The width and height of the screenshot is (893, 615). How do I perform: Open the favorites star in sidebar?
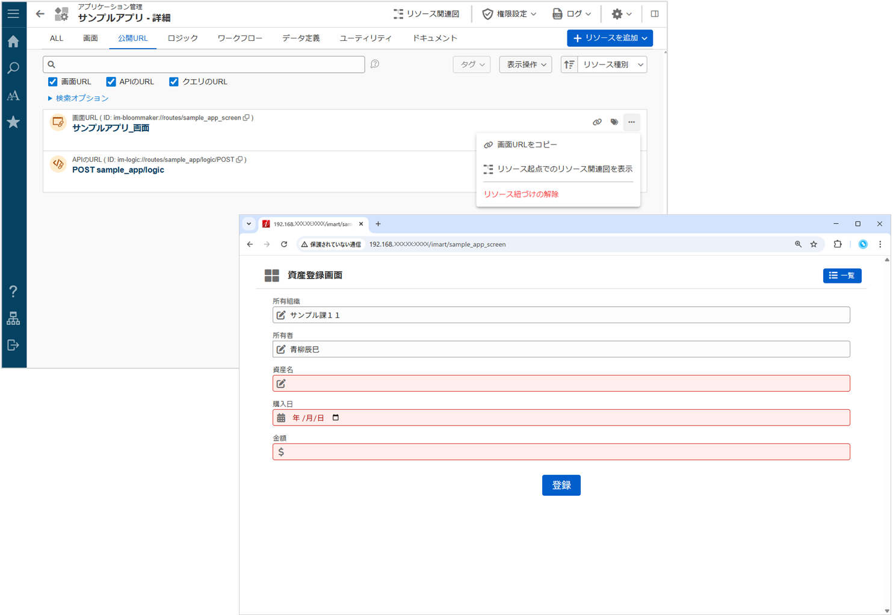[x=13, y=122]
